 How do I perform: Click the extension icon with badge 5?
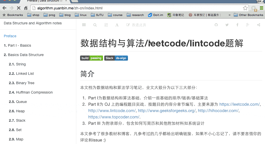254,8
